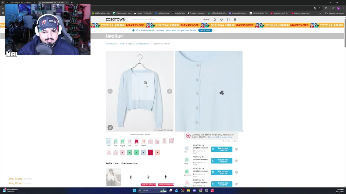Open Chrome from the taskbar
Viewport: 346px width, 194px height.
click(200, 190)
